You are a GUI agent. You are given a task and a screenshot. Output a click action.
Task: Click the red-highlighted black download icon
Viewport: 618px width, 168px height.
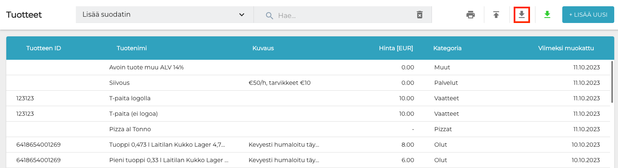click(x=522, y=15)
